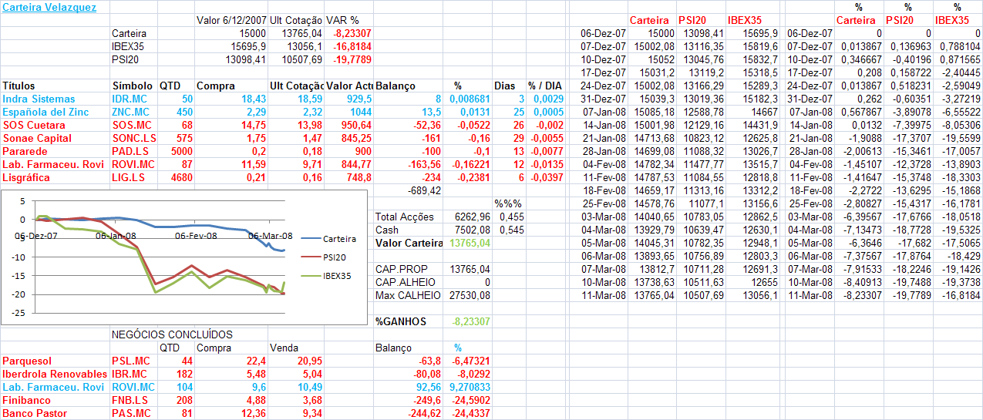Select the Pararede row title
This screenshot has width=983, height=420.
click(25, 151)
